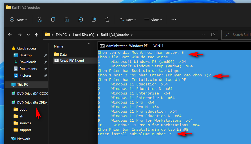Viewport: 251px width, 144px height.
Task: Expand the chevron after This PC breadcrumb
Action: tap(70, 35)
